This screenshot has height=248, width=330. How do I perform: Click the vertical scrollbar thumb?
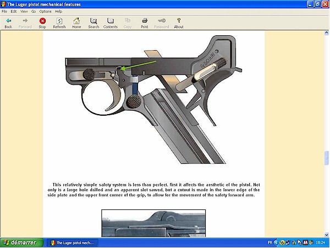point(326,158)
